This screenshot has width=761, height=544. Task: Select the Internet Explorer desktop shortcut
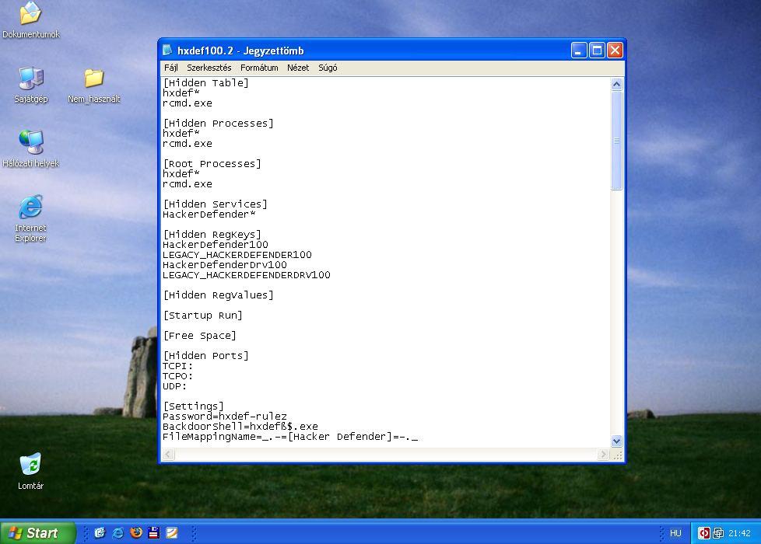[30, 207]
